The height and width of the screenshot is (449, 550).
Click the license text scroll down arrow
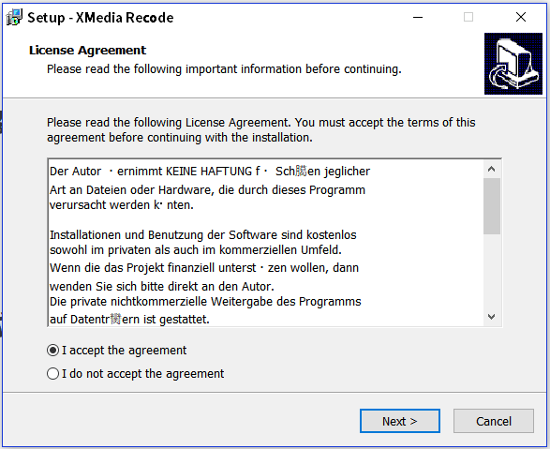pos(491,317)
